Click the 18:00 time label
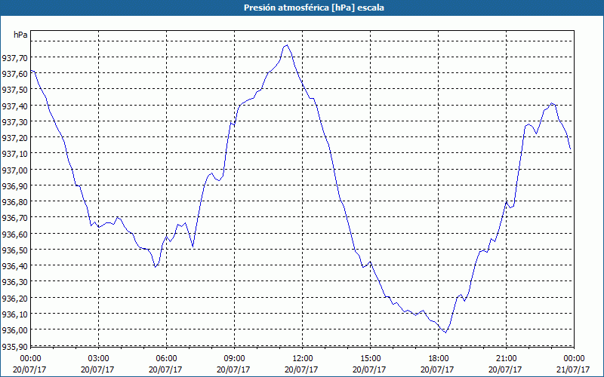 click(x=438, y=359)
